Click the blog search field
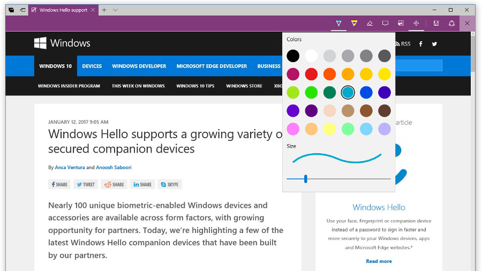482x271 pixels. click(419, 65)
